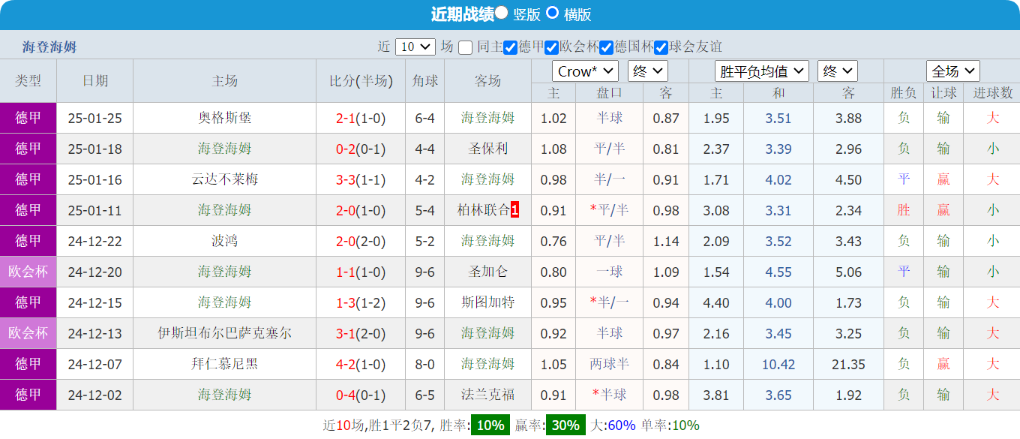
Task: Open the 全场 selector dropdown
Action: 952,71
